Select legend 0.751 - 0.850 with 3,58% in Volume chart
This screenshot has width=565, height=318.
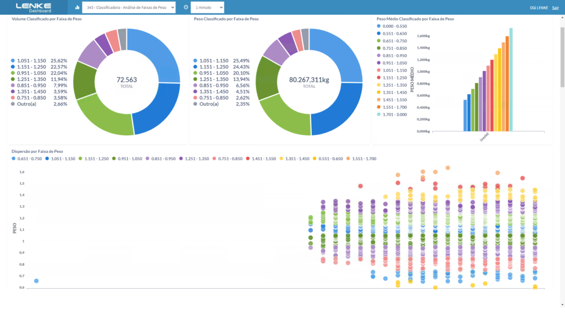pyautogui.click(x=39, y=98)
